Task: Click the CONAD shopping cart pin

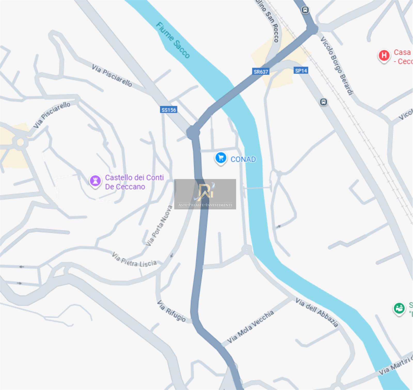Action: coord(221,158)
